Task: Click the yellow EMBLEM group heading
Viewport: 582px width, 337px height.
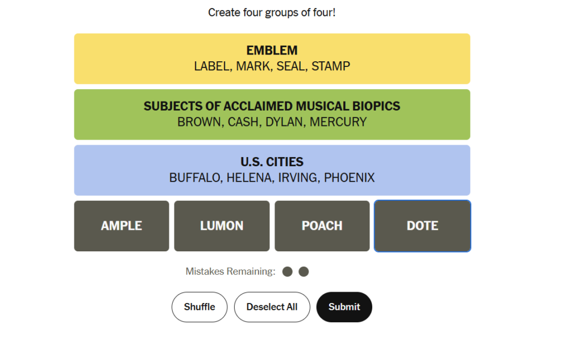Action: tap(272, 50)
